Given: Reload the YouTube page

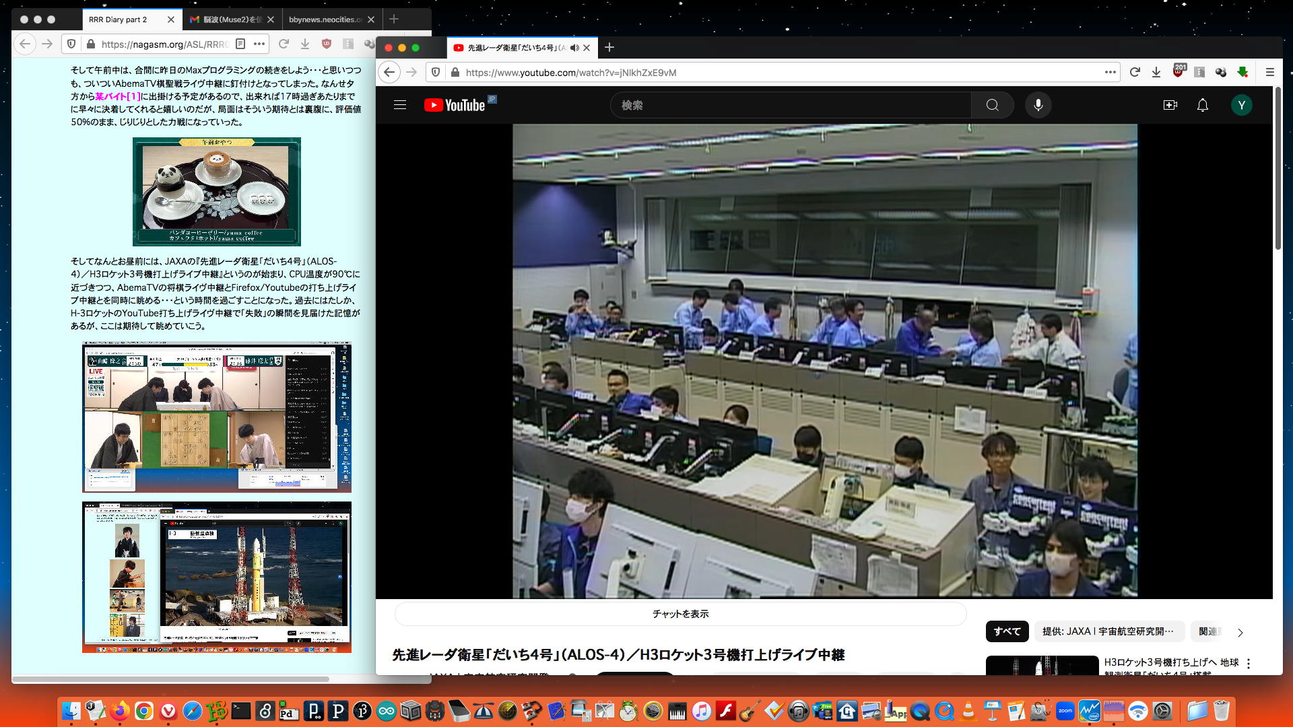Looking at the screenshot, I should click(x=1135, y=72).
